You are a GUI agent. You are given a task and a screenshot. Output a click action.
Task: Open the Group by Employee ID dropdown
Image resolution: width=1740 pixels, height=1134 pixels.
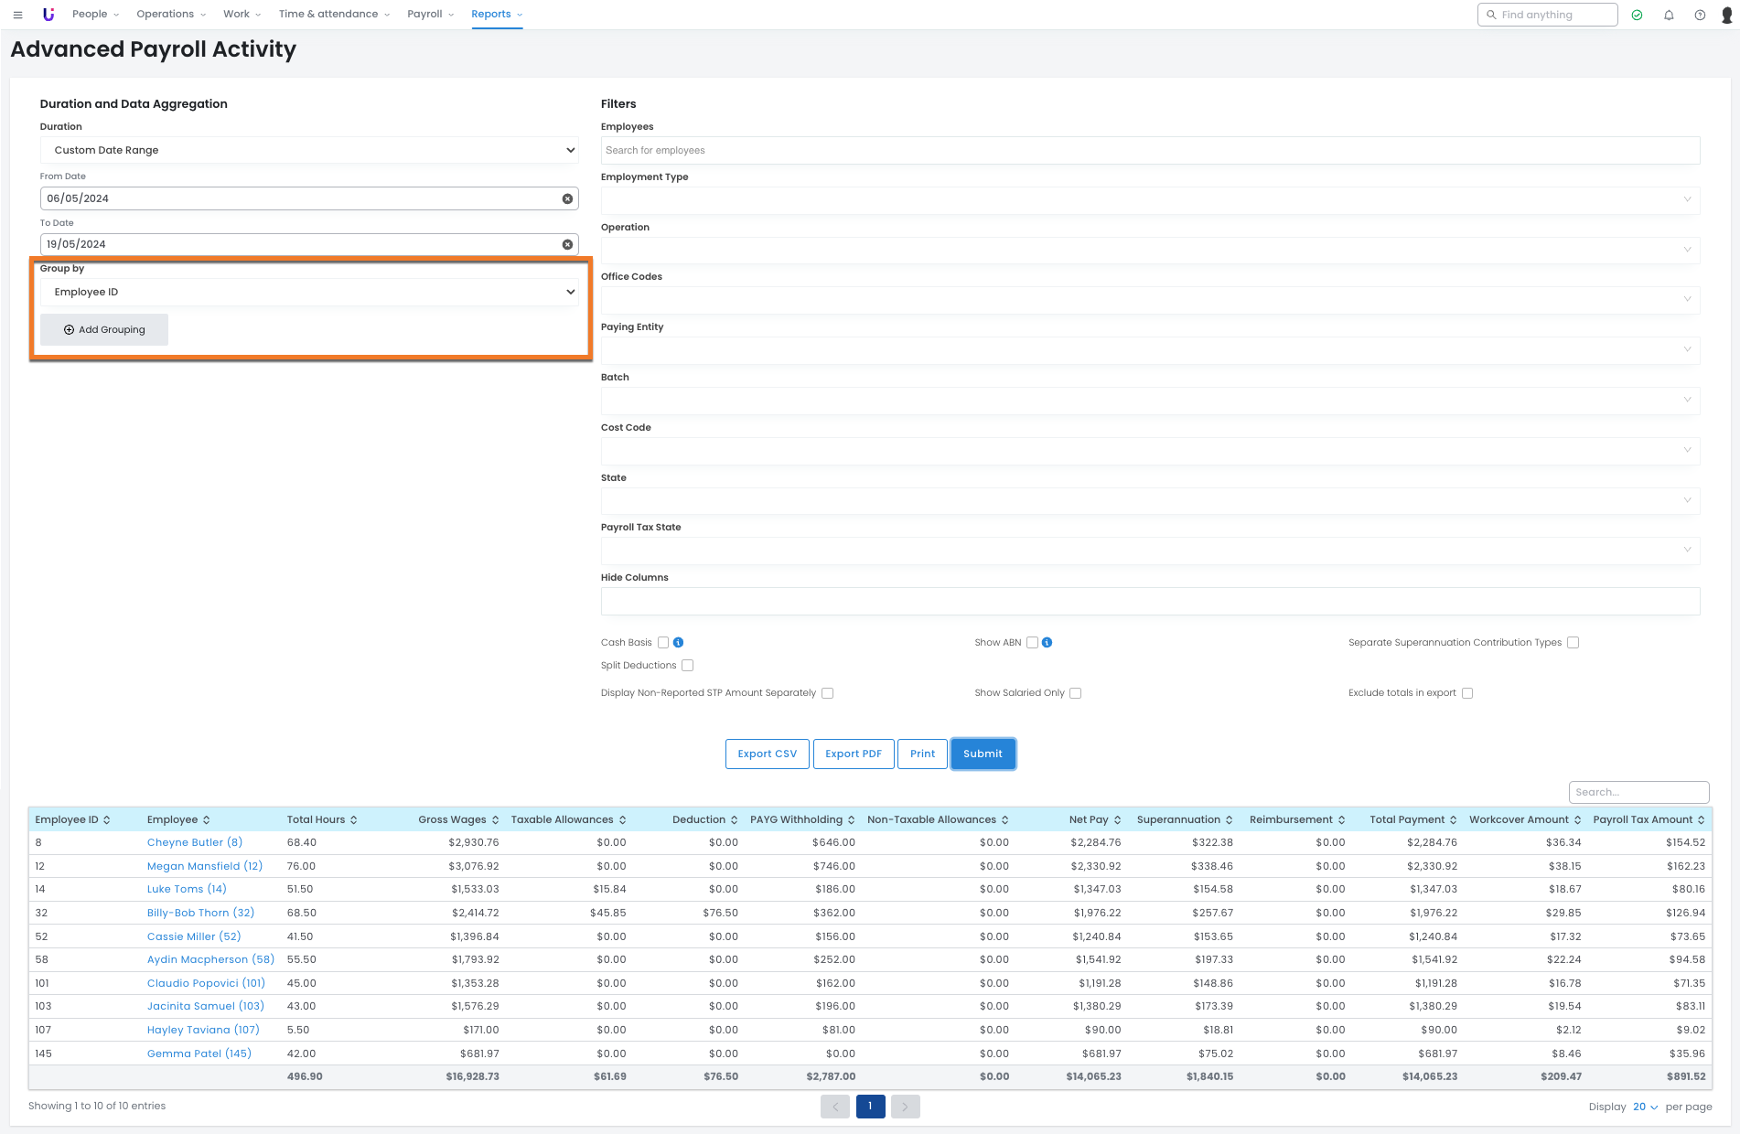coord(309,293)
